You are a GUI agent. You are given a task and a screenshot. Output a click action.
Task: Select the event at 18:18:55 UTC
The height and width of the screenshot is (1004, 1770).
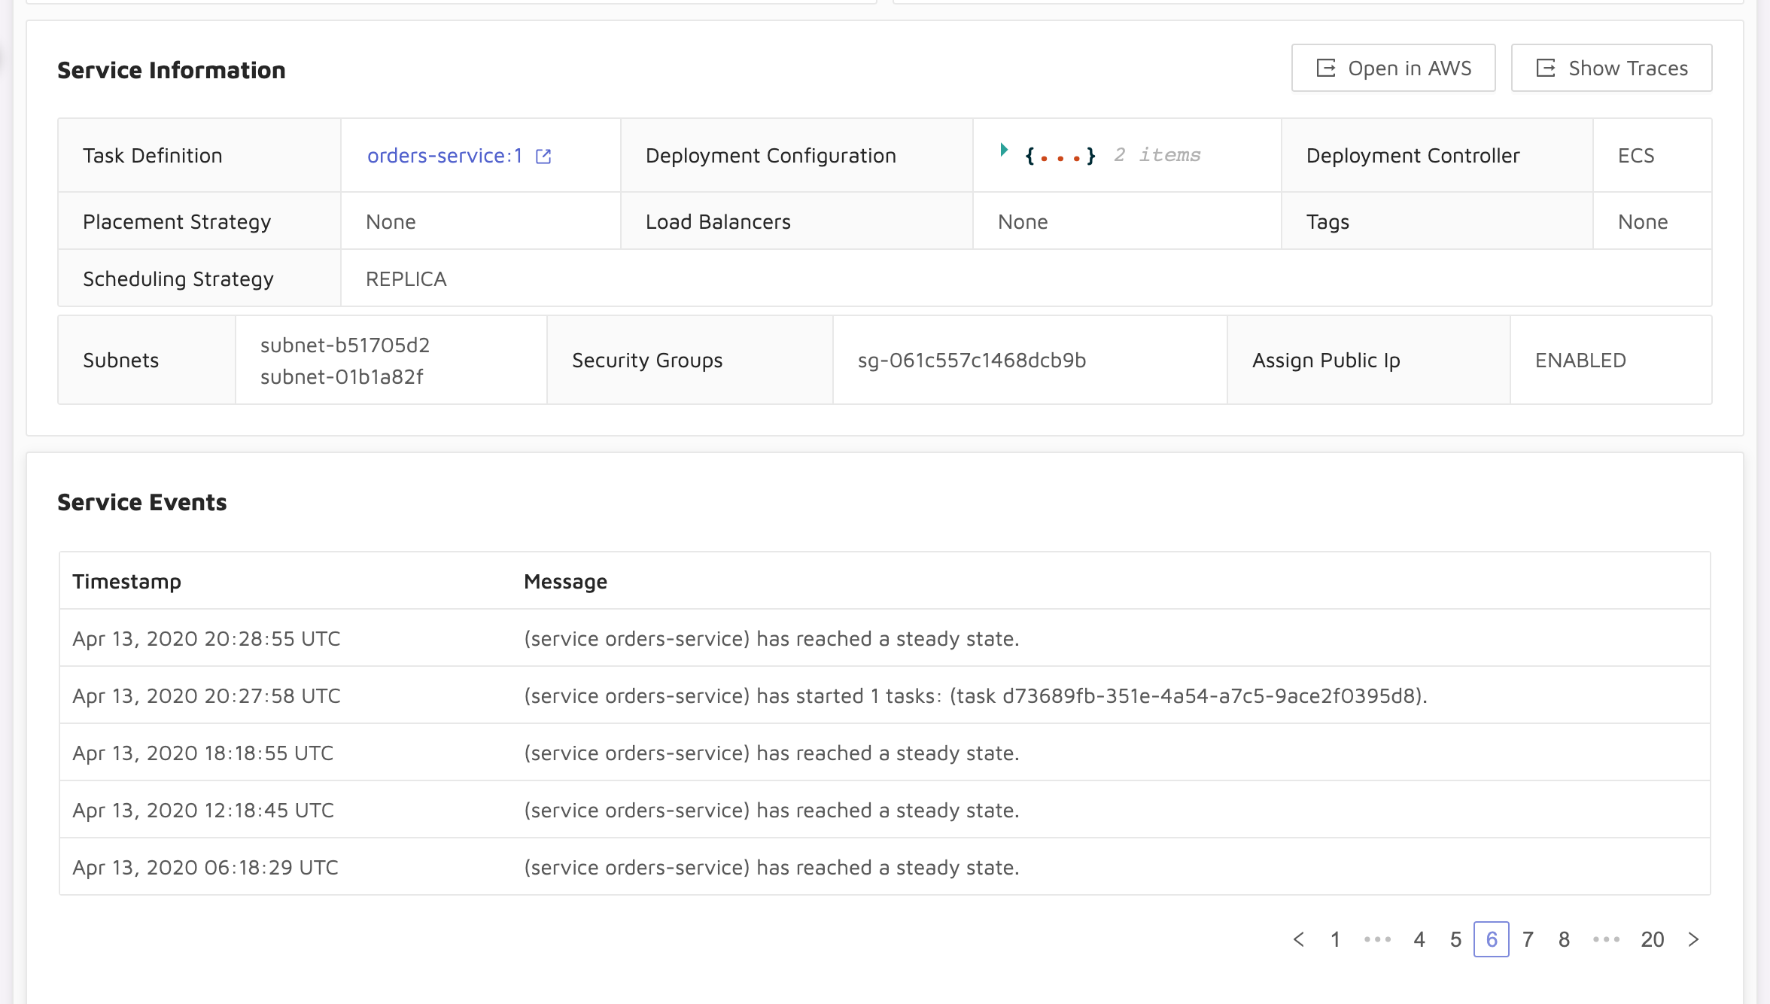(x=885, y=753)
